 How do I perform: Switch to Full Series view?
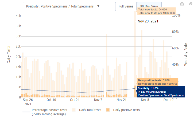coord(126,6)
